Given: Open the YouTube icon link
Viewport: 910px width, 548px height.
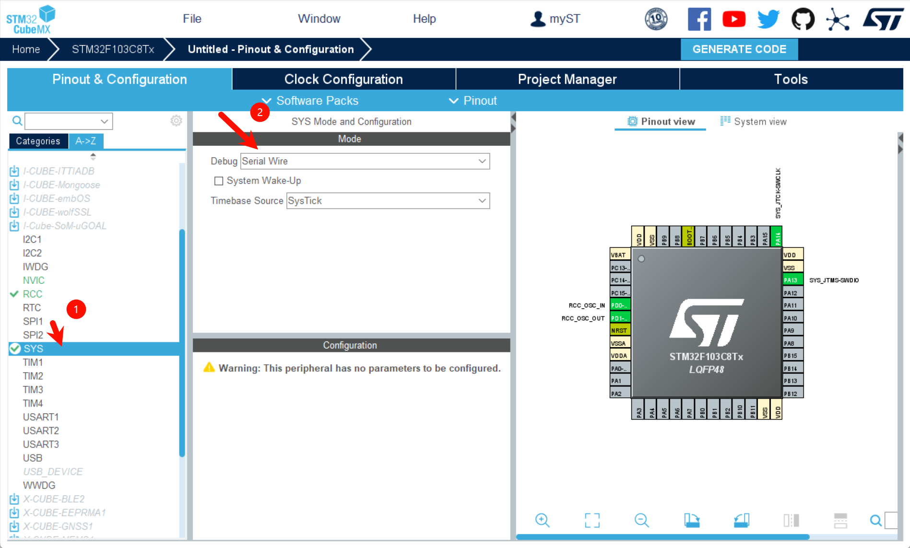Looking at the screenshot, I should coord(733,19).
